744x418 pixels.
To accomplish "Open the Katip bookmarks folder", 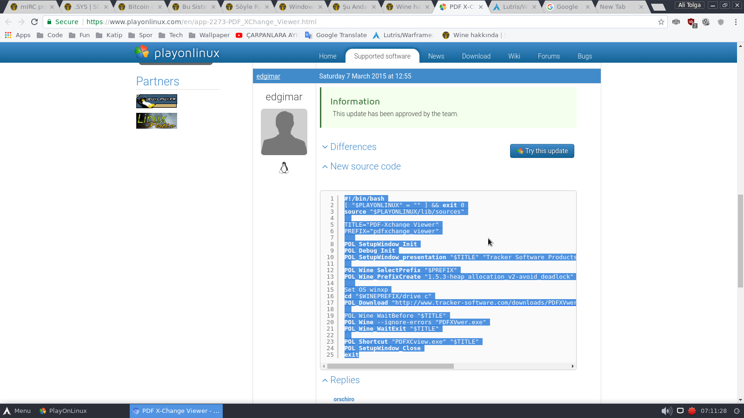I will (x=109, y=35).
